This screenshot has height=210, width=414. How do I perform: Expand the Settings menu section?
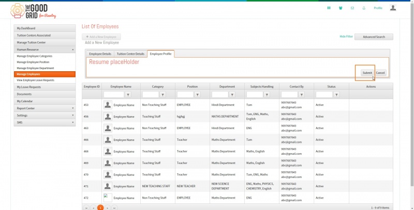coord(45,115)
